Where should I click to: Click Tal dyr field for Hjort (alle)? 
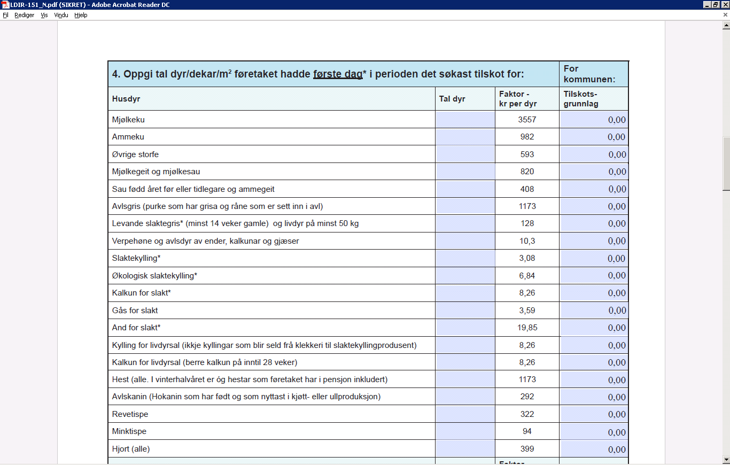point(465,449)
